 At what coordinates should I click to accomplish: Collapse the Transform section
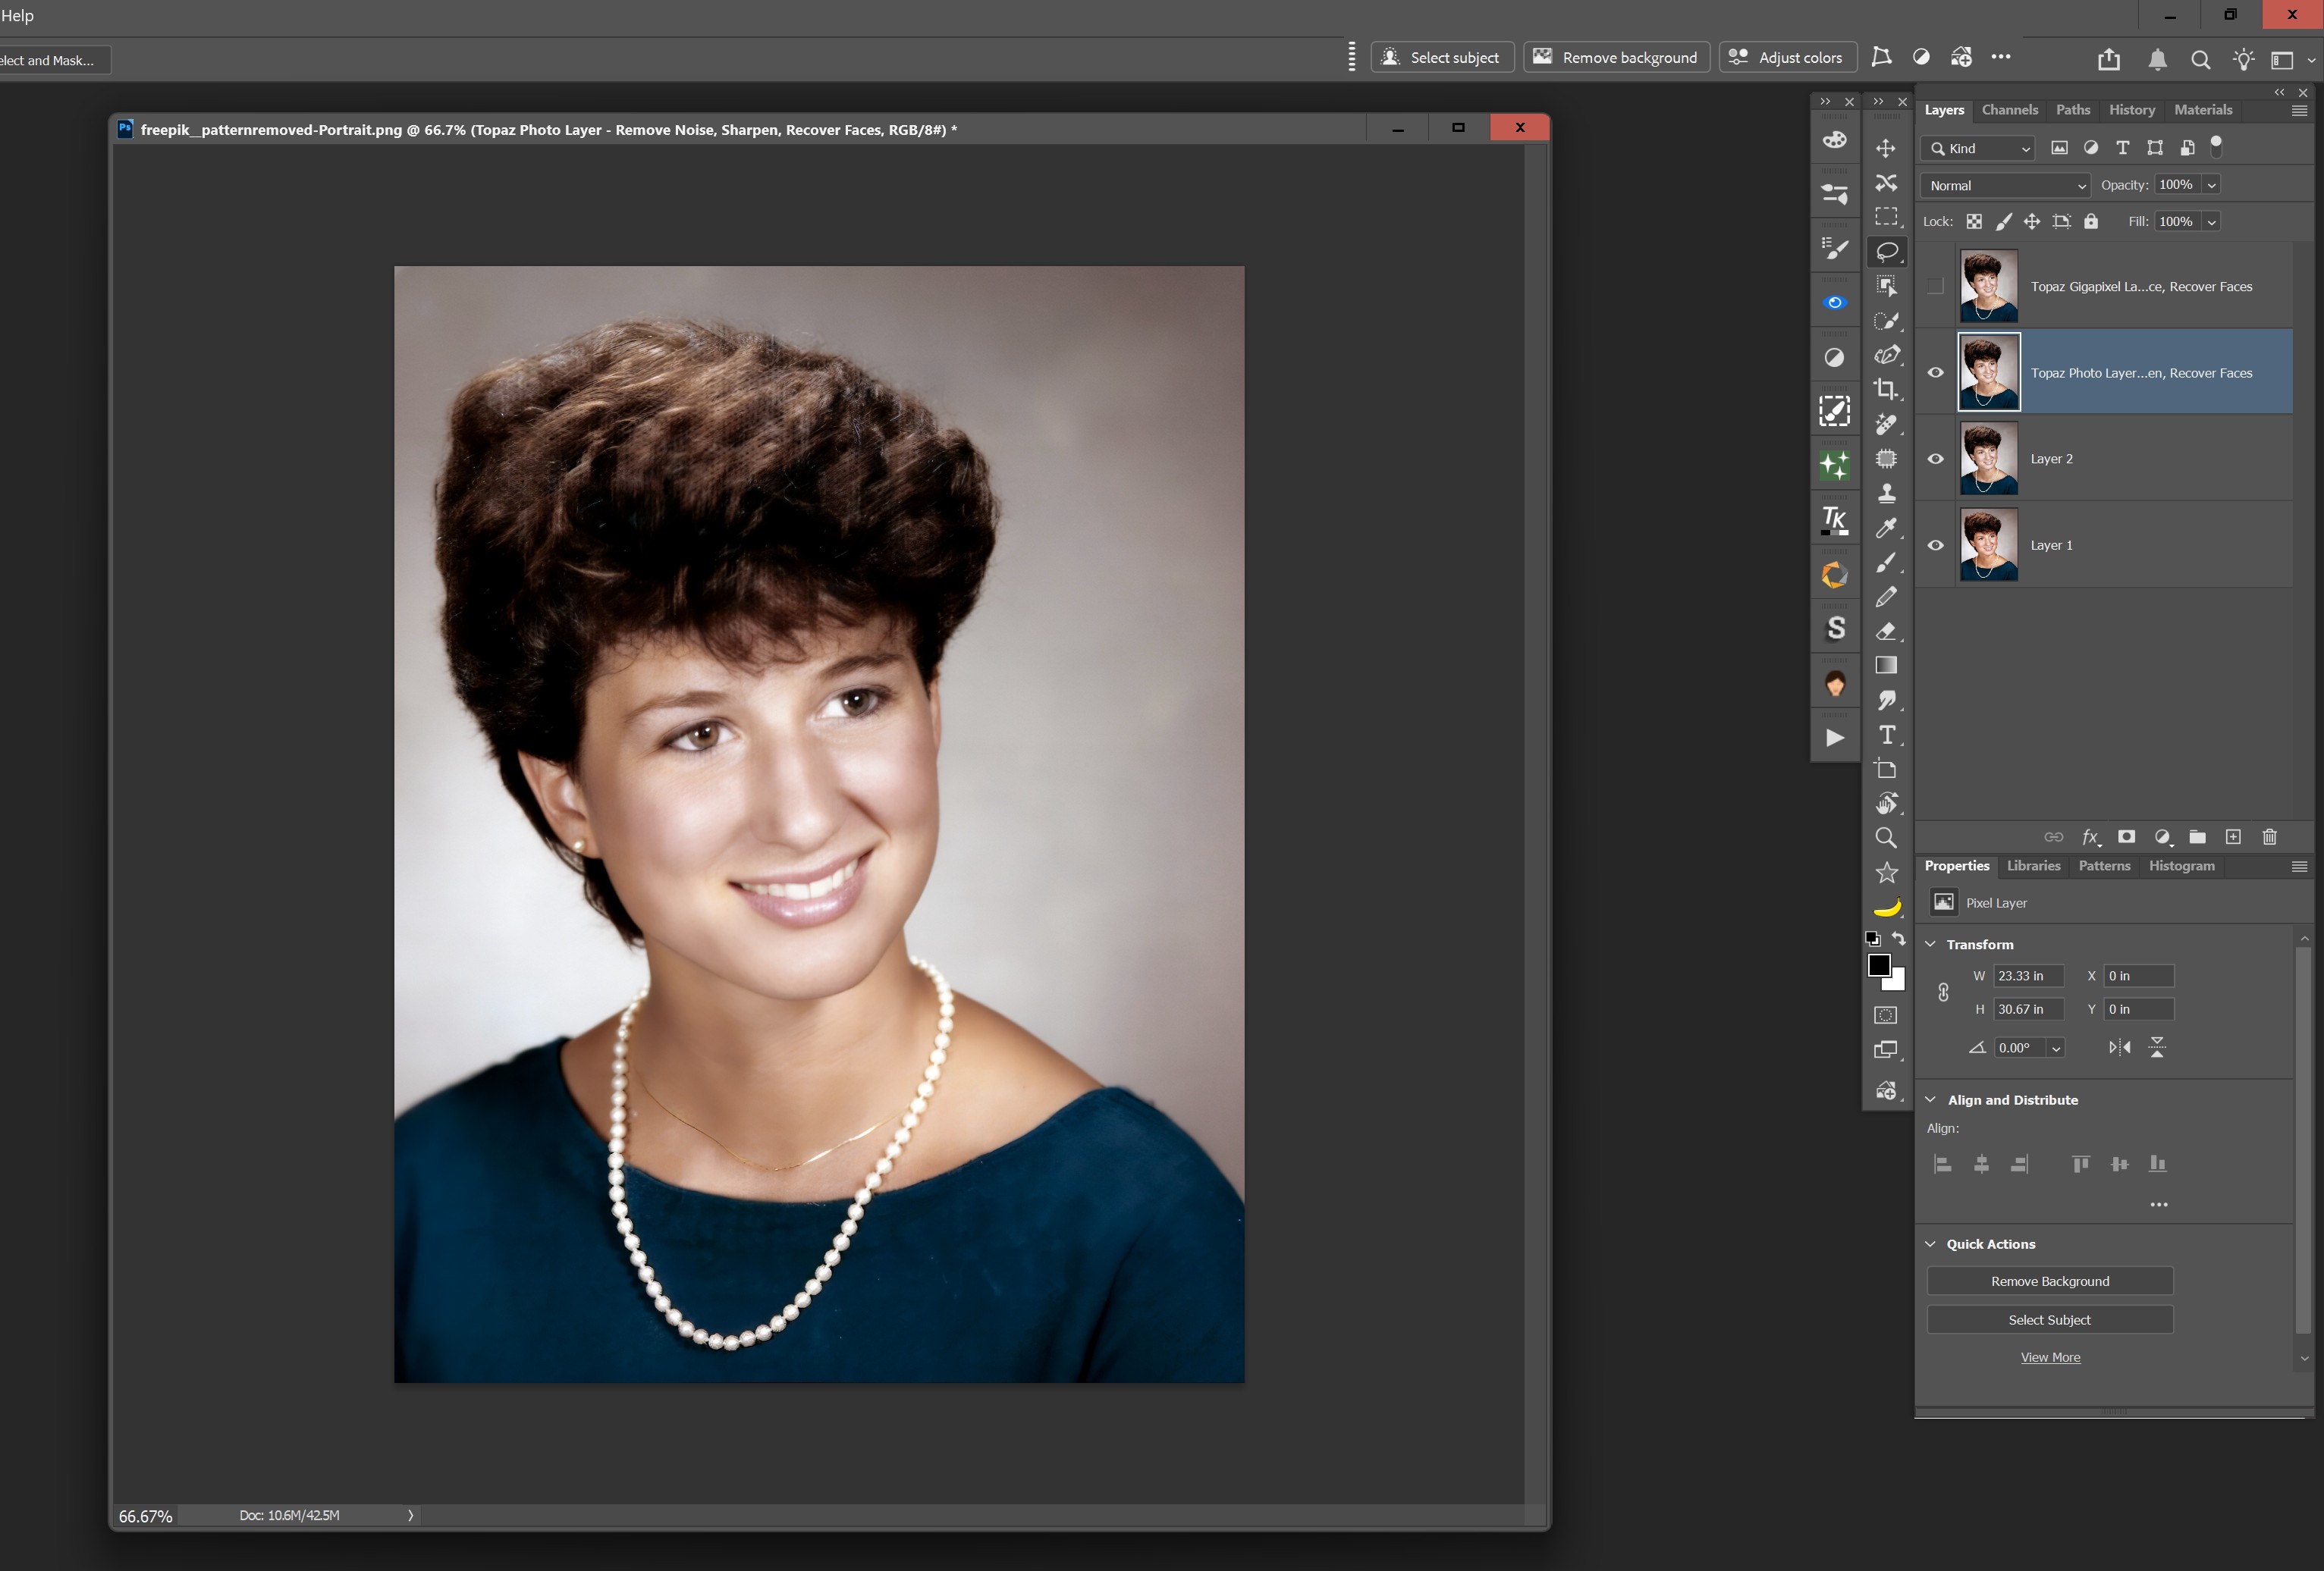point(1931,943)
